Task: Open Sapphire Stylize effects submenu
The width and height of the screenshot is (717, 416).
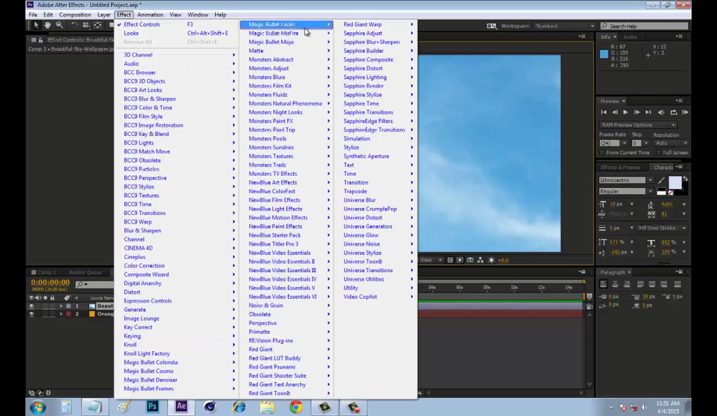Action: (376, 95)
